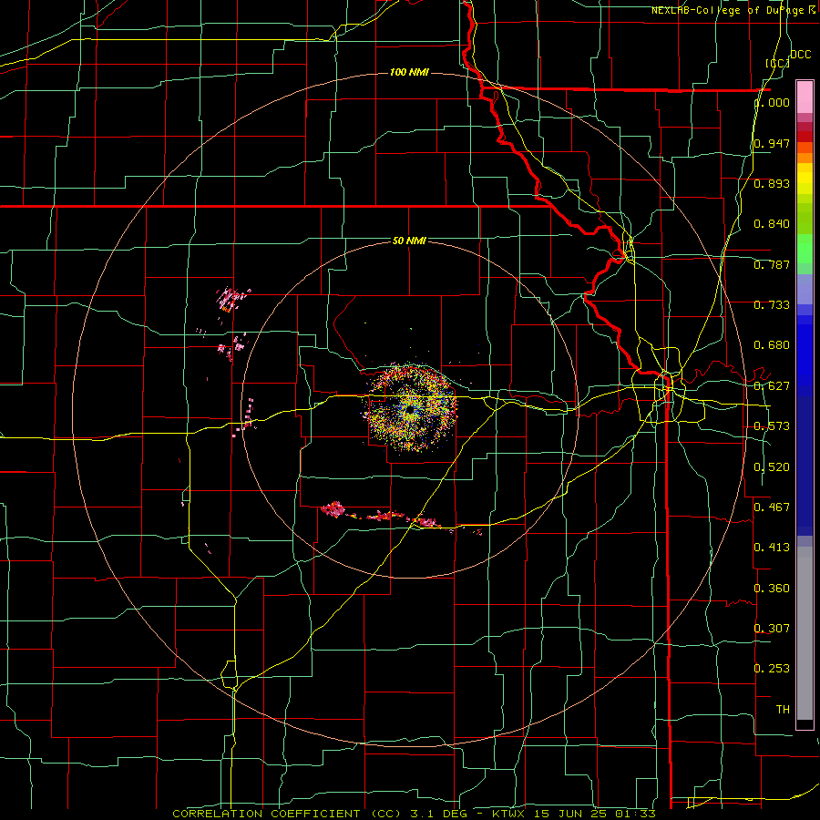Click the 0.627 color scale value

point(772,386)
